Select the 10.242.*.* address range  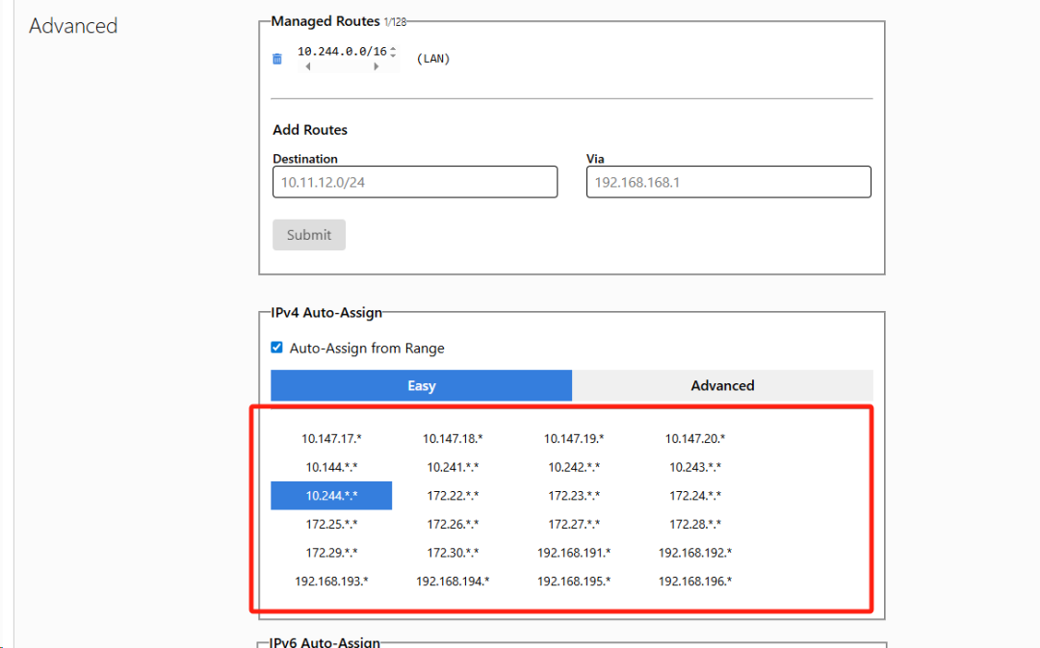pyautogui.click(x=574, y=467)
